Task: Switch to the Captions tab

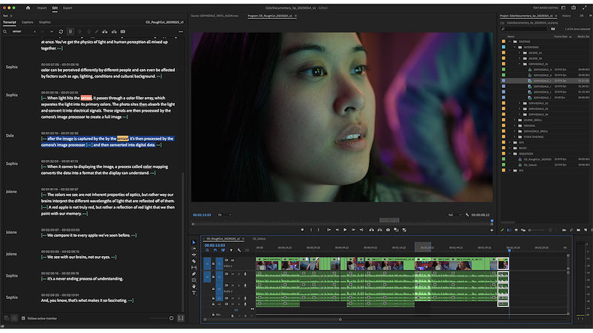Action: 27,22
